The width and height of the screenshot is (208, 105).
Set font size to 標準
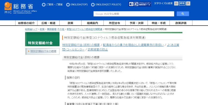pos(182,4)
